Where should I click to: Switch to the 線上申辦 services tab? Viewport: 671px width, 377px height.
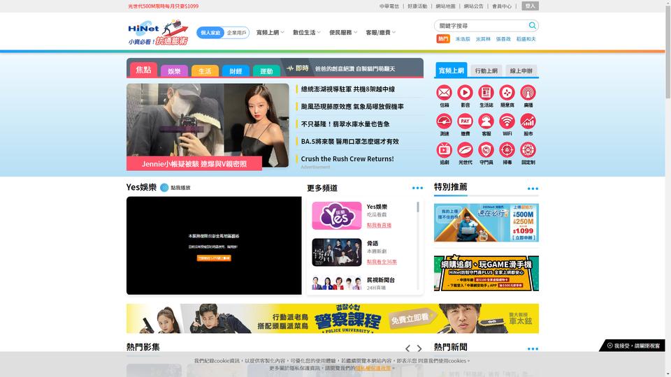click(521, 71)
